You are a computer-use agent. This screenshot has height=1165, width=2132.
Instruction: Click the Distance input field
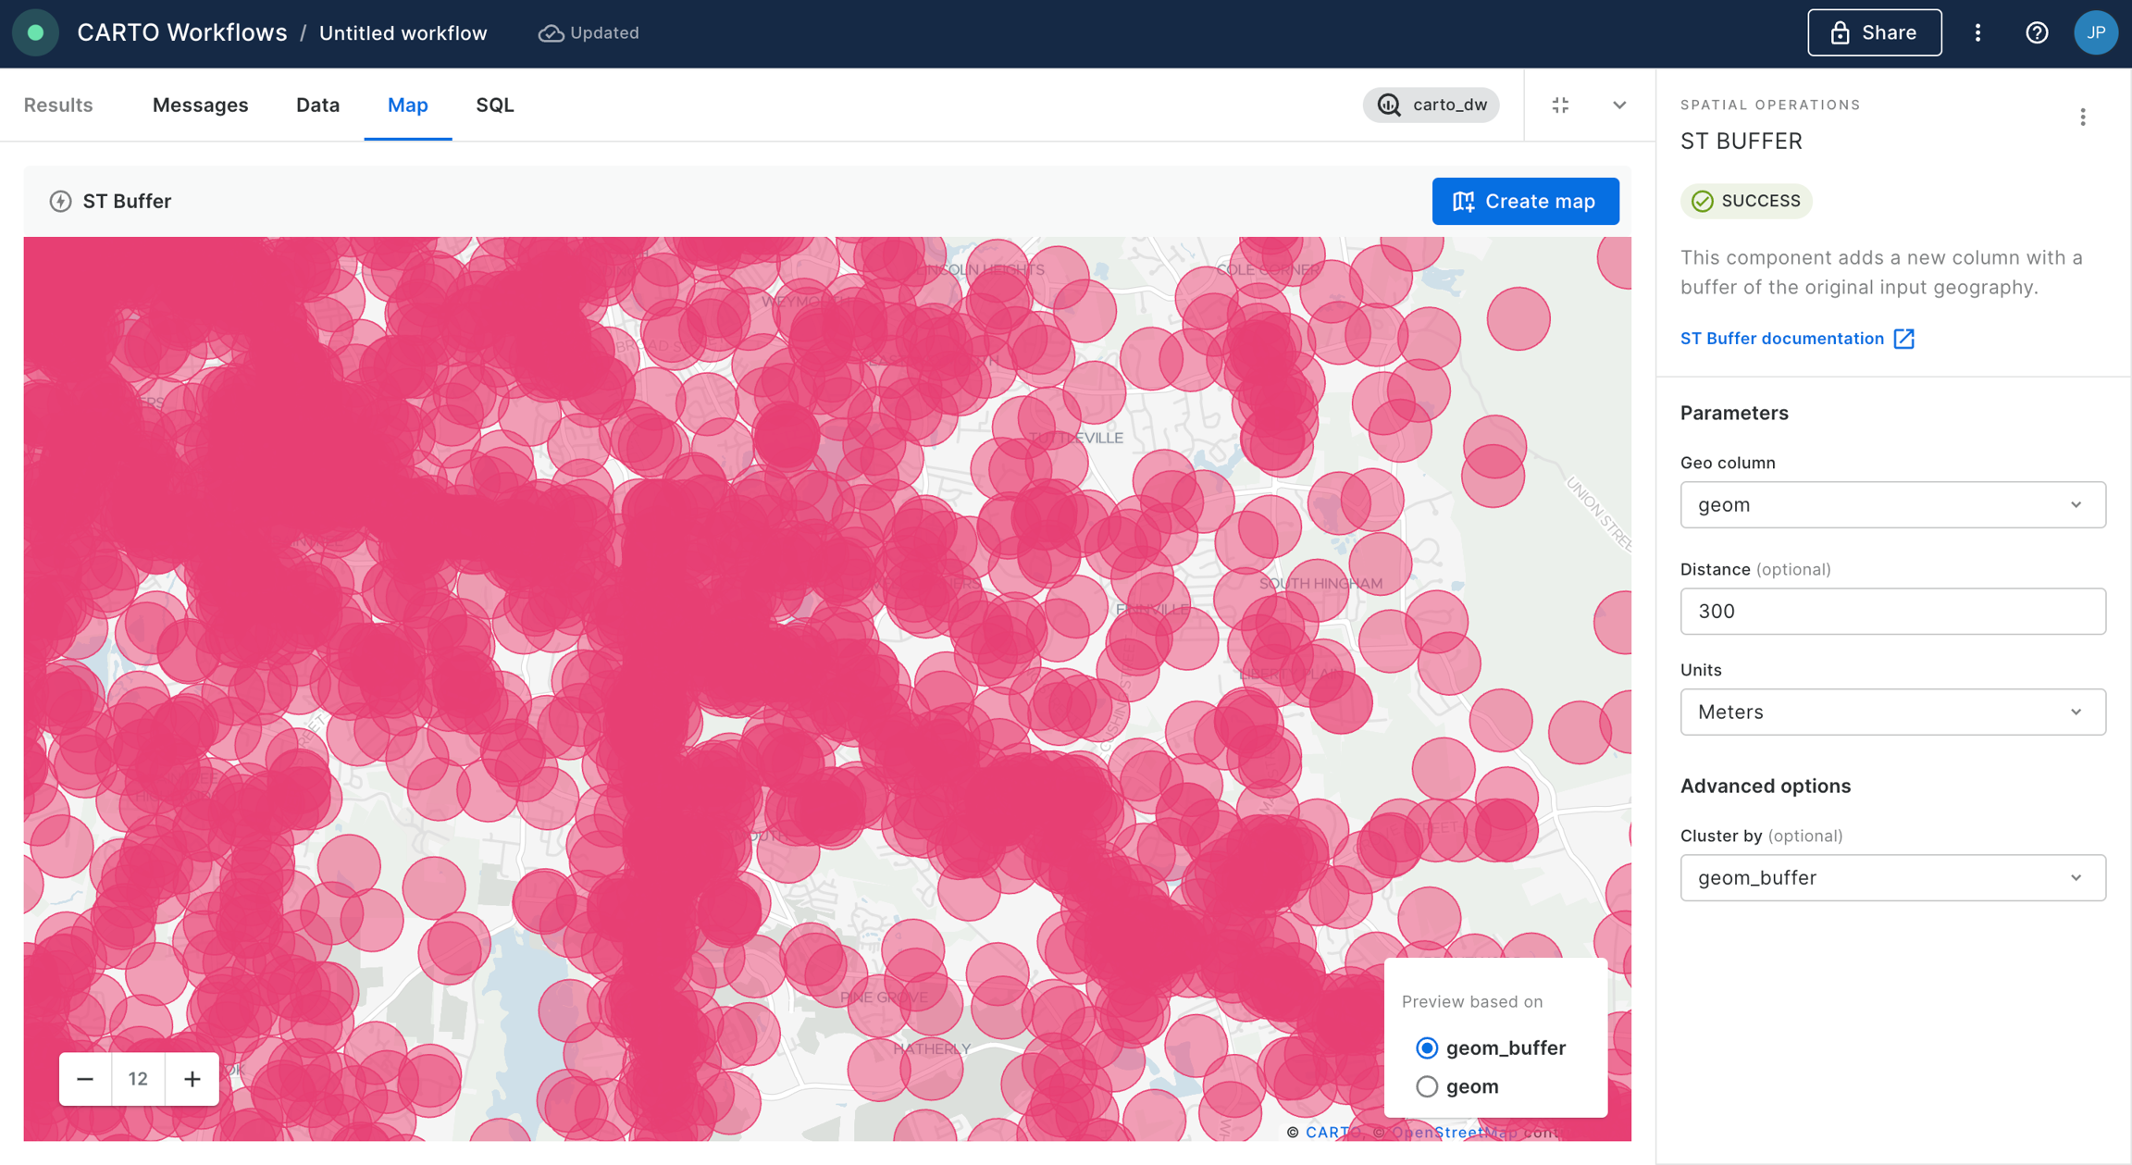pos(1892,612)
